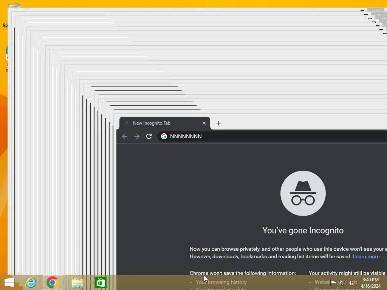Click the address bar containing NNNNNNNN
The width and height of the screenshot is (387, 290).
(271, 136)
